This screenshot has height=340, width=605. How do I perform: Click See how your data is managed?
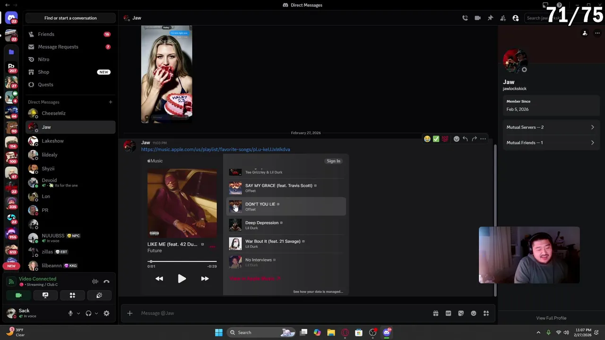(x=318, y=291)
